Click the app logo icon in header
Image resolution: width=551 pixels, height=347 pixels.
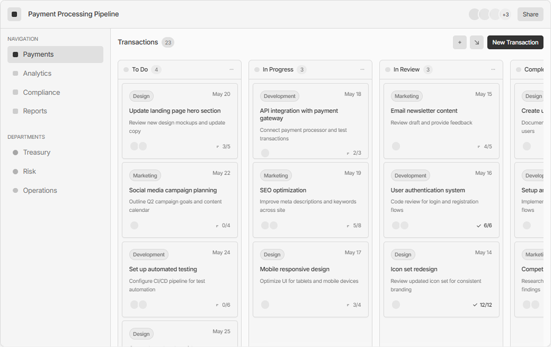tap(14, 14)
